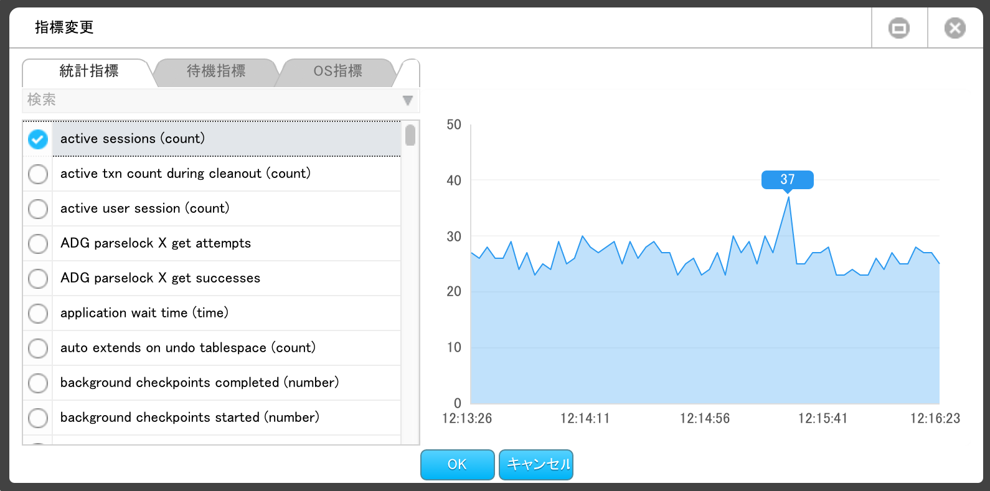The height and width of the screenshot is (491, 990).
Task: Click the ADG parselock X get attempts text
Action: pyautogui.click(x=156, y=243)
